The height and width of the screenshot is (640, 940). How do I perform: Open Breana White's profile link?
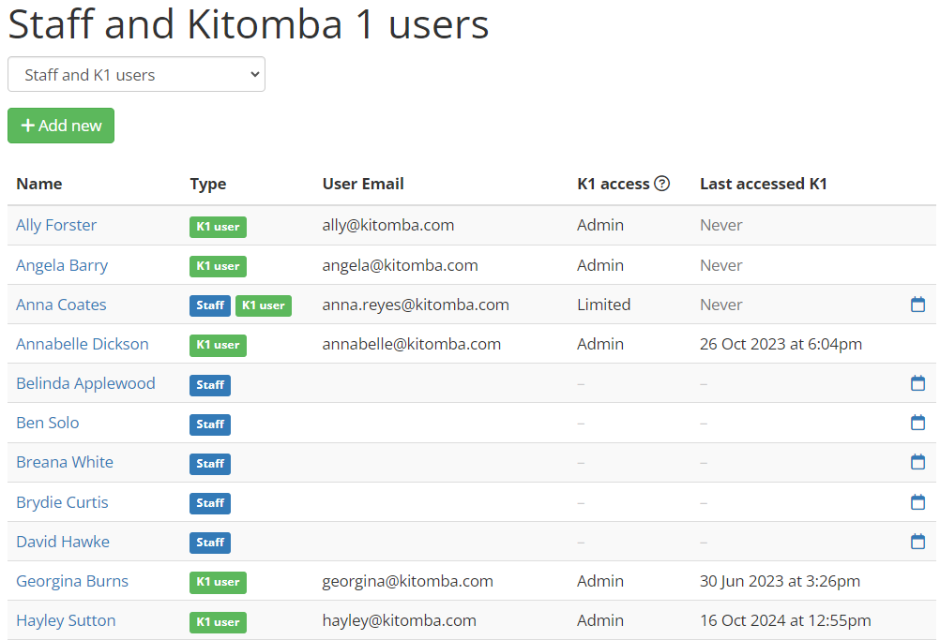pos(65,462)
